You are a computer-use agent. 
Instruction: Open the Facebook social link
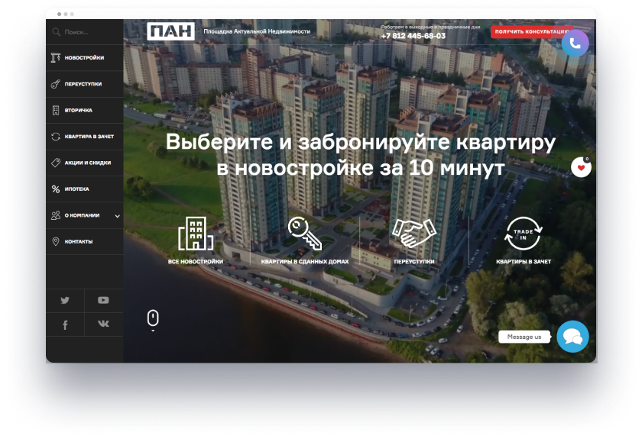pyautogui.click(x=65, y=324)
